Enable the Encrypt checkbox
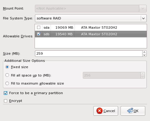Viewport: 150px width, 121px height. pos(5,101)
